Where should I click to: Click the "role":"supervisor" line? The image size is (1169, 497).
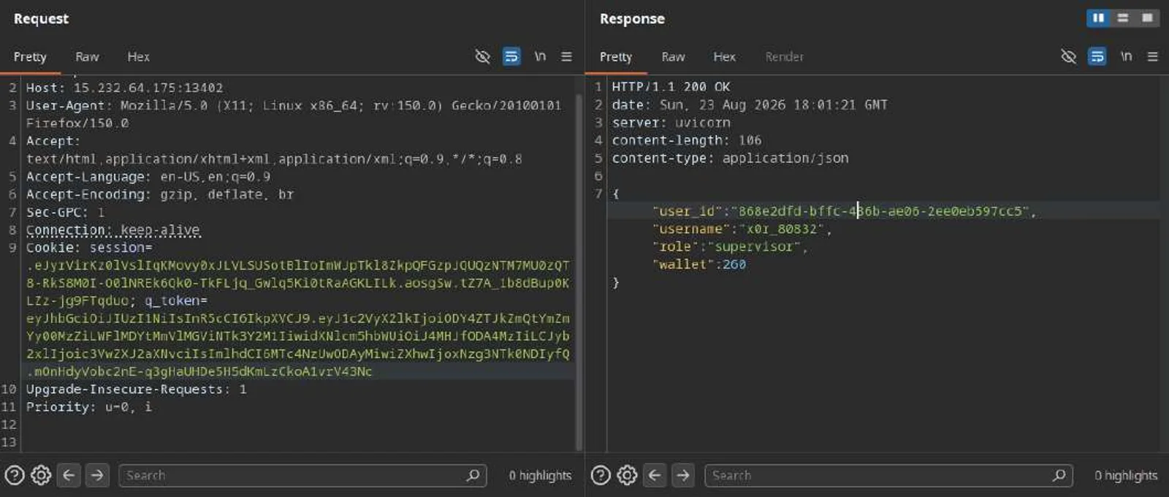click(x=730, y=246)
